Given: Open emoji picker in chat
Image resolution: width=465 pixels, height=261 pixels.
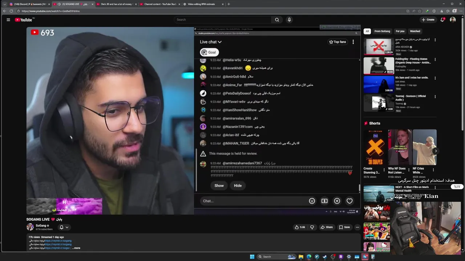Looking at the screenshot, I should click(x=312, y=201).
